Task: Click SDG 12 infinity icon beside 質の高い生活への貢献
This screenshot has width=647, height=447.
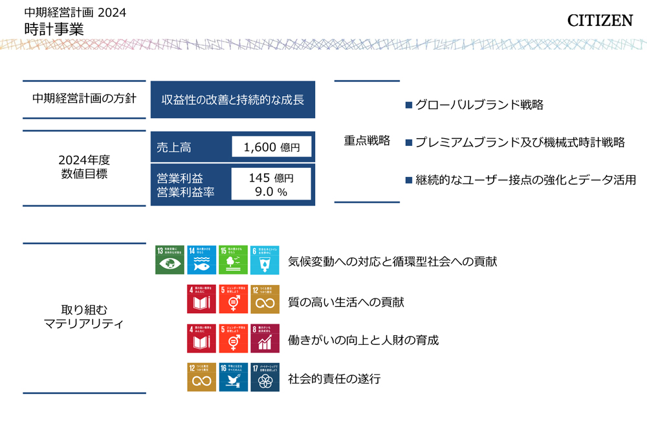Action: [265, 299]
